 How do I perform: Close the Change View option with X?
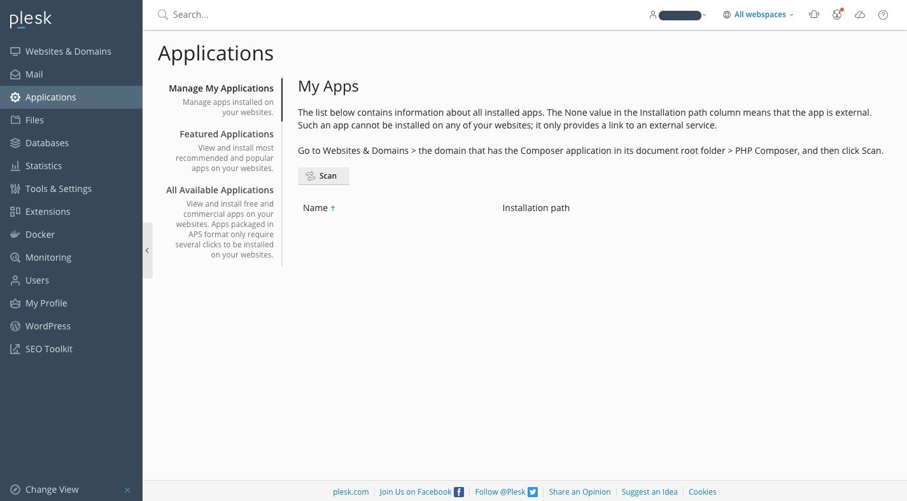pyautogui.click(x=127, y=490)
